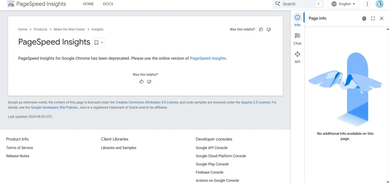Open Creative Commons Attribution 4.0 License link
Viewport: 389px width, 183px height.
(147, 102)
